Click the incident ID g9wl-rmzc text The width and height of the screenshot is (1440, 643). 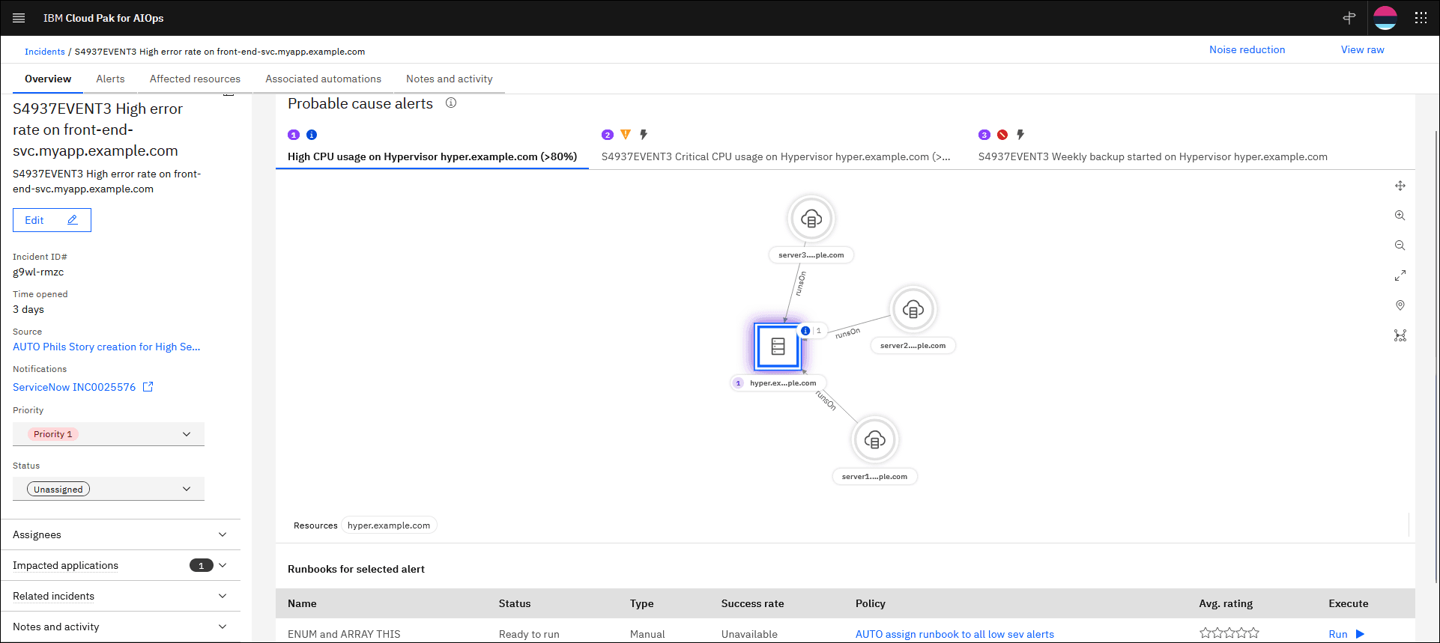point(38,272)
